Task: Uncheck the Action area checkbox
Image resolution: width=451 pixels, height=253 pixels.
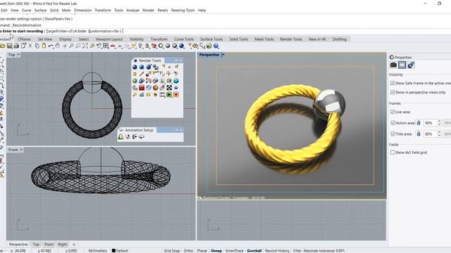Action: (393, 123)
